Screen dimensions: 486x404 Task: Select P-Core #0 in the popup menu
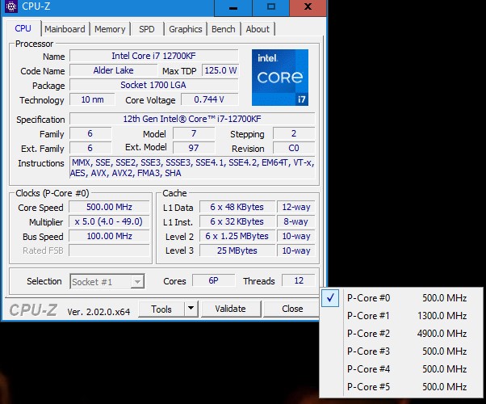coord(401,298)
